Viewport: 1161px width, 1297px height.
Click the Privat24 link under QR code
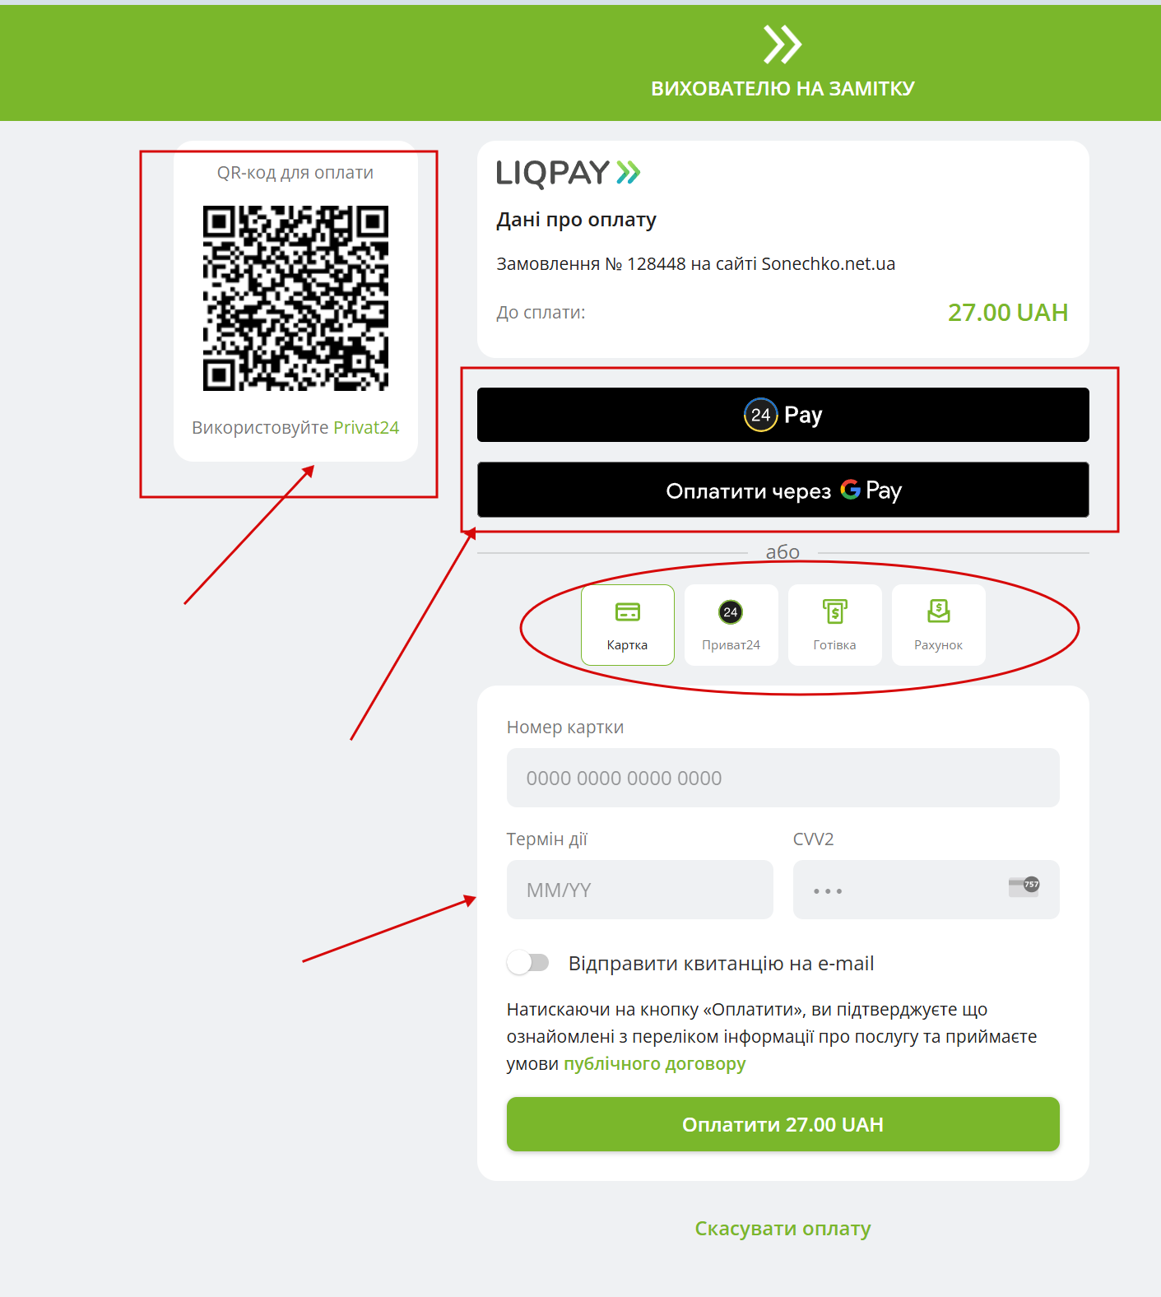pos(366,428)
